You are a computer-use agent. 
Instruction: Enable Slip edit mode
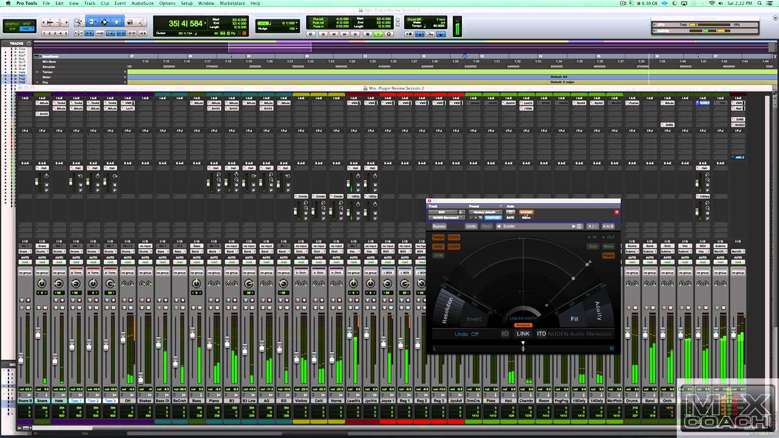[x=12, y=29]
